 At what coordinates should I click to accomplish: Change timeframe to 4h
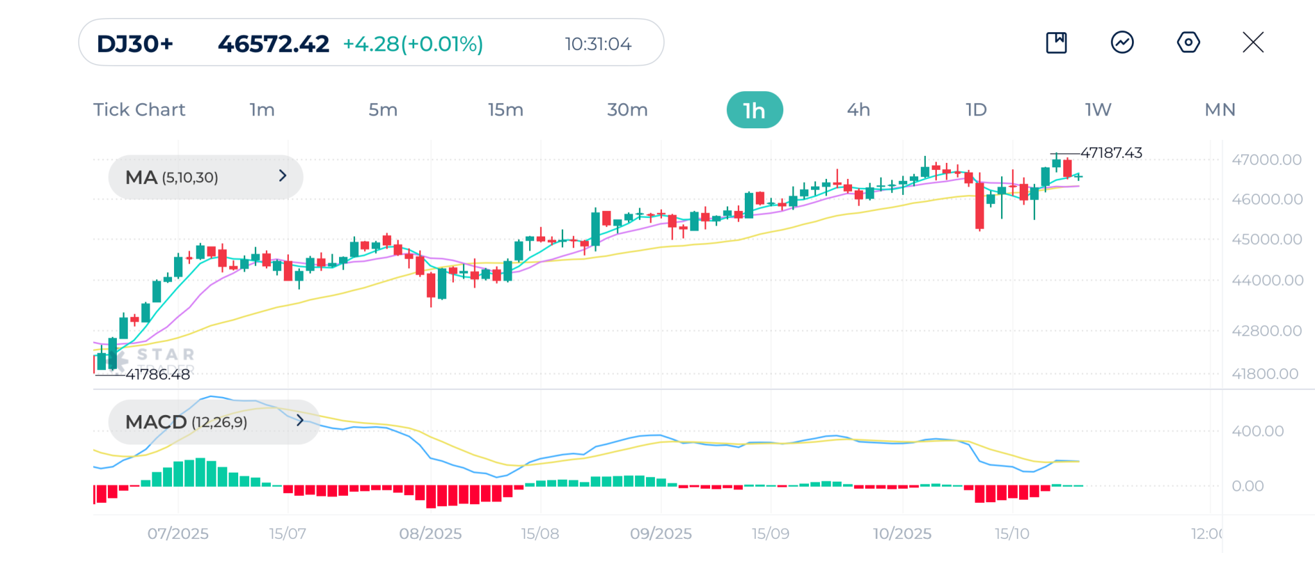click(x=858, y=110)
